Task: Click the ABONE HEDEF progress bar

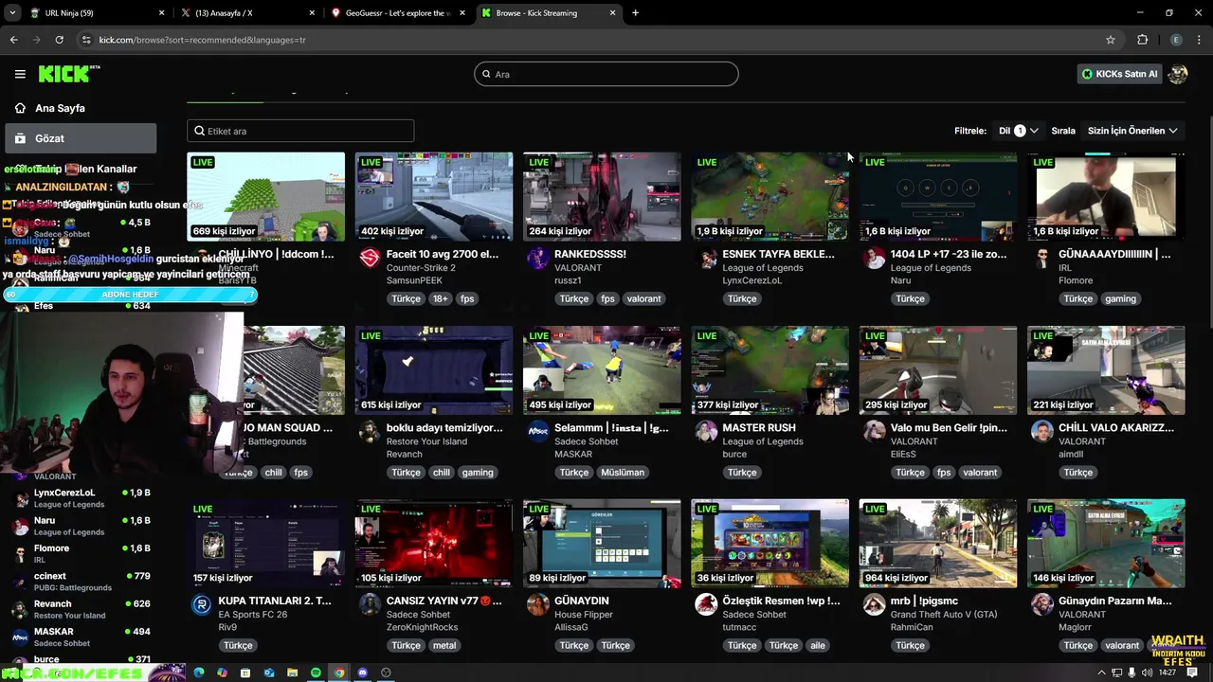Action: pyautogui.click(x=130, y=295)
